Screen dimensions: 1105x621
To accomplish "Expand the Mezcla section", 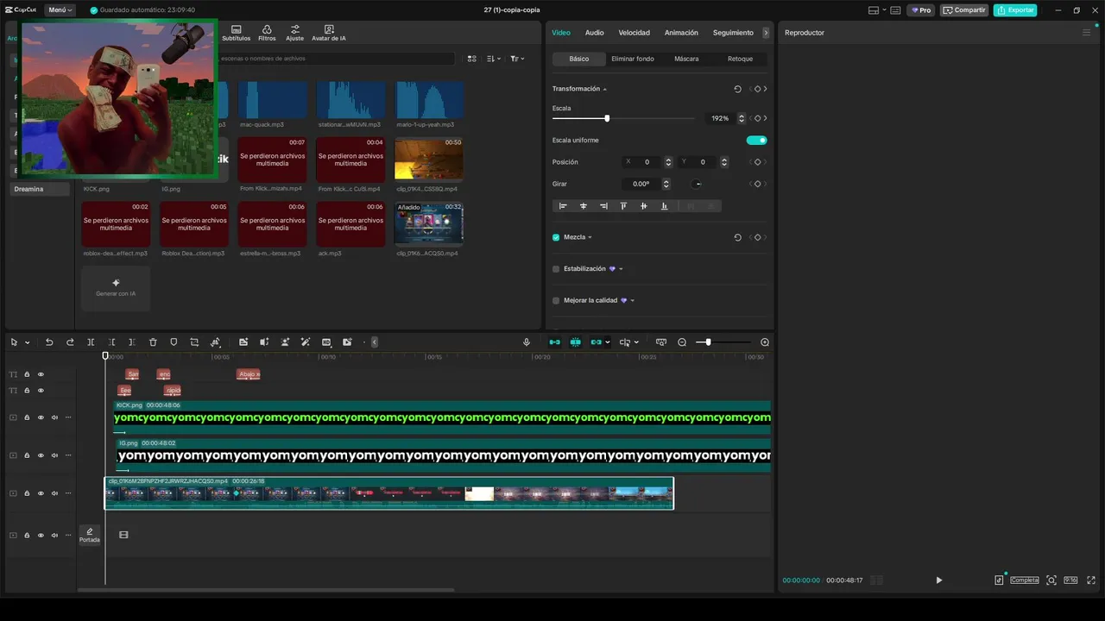I will click(590, 237).
